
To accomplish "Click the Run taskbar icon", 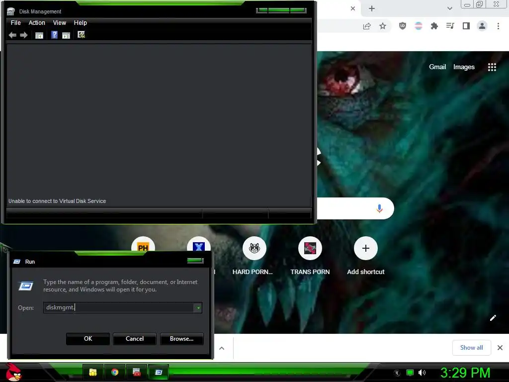I will point(159,372).
